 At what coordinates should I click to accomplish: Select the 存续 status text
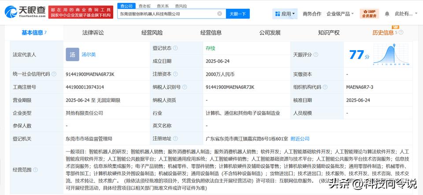(211, 48)
